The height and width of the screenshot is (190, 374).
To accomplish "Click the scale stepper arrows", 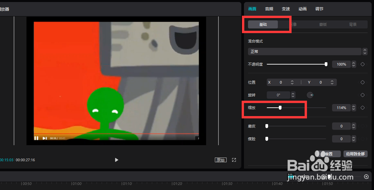I will pos(354,108).
